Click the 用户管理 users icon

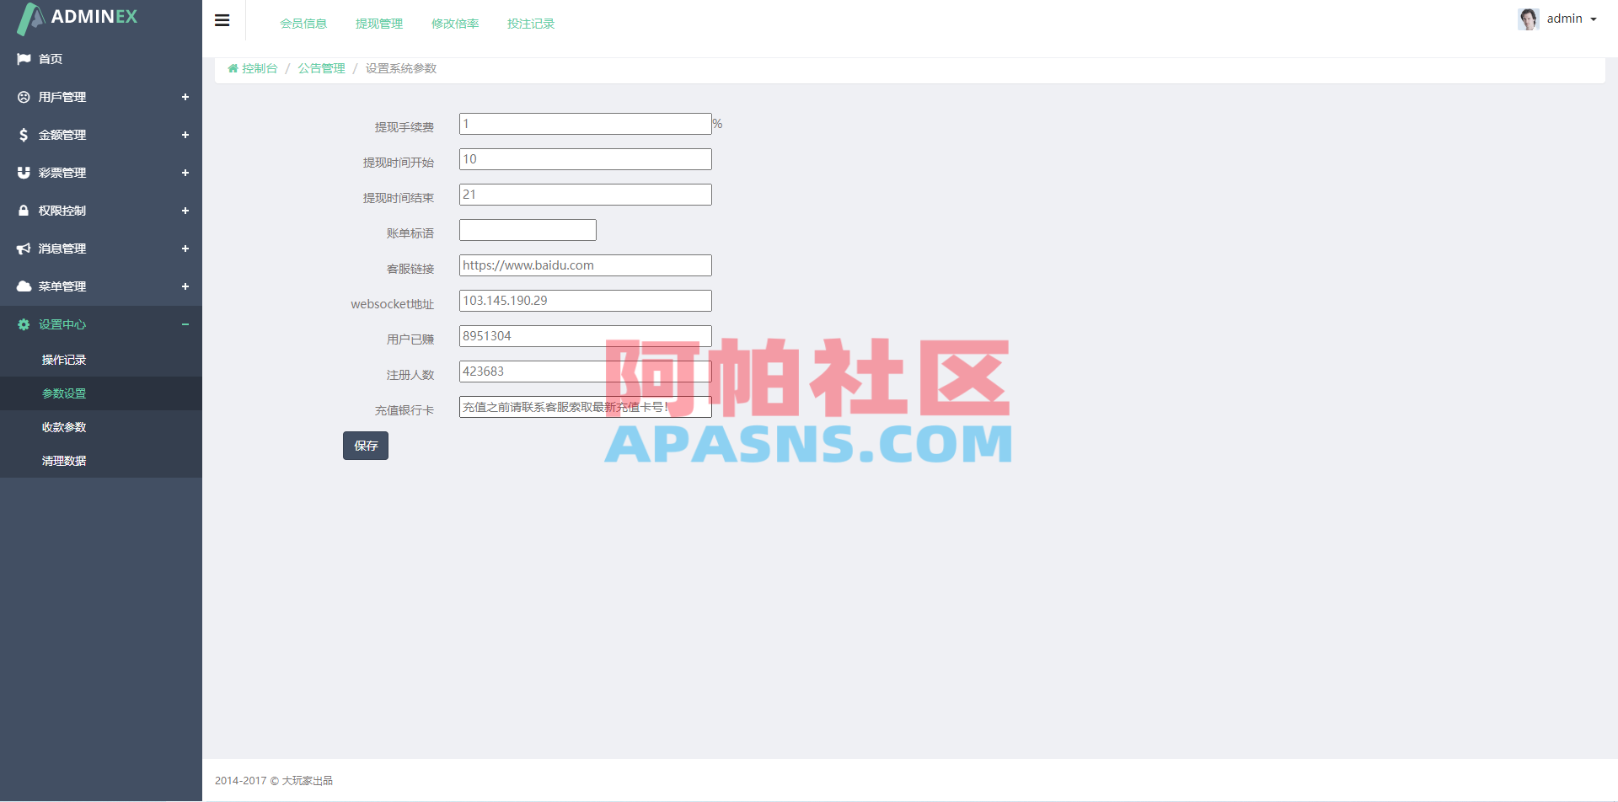23,97
